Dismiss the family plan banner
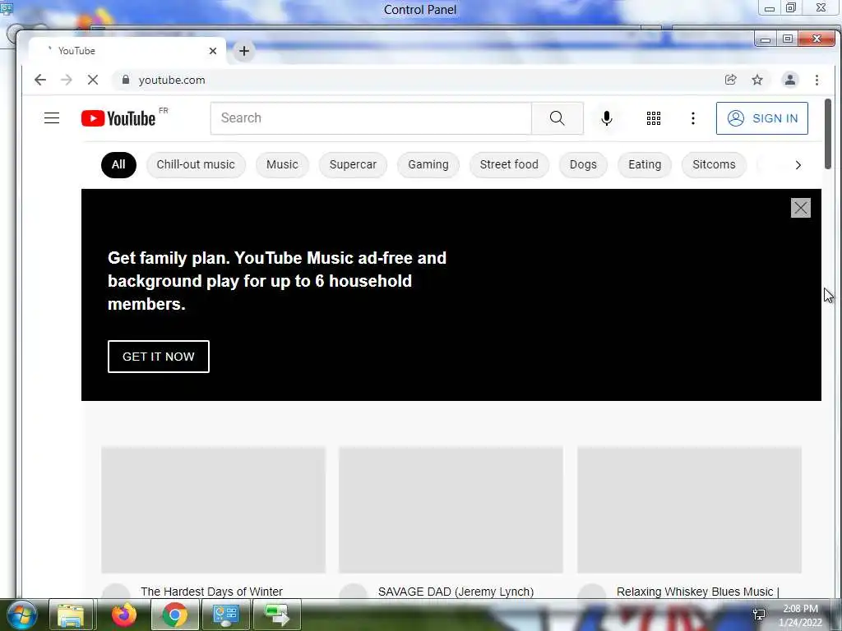 tap(800, 208)
